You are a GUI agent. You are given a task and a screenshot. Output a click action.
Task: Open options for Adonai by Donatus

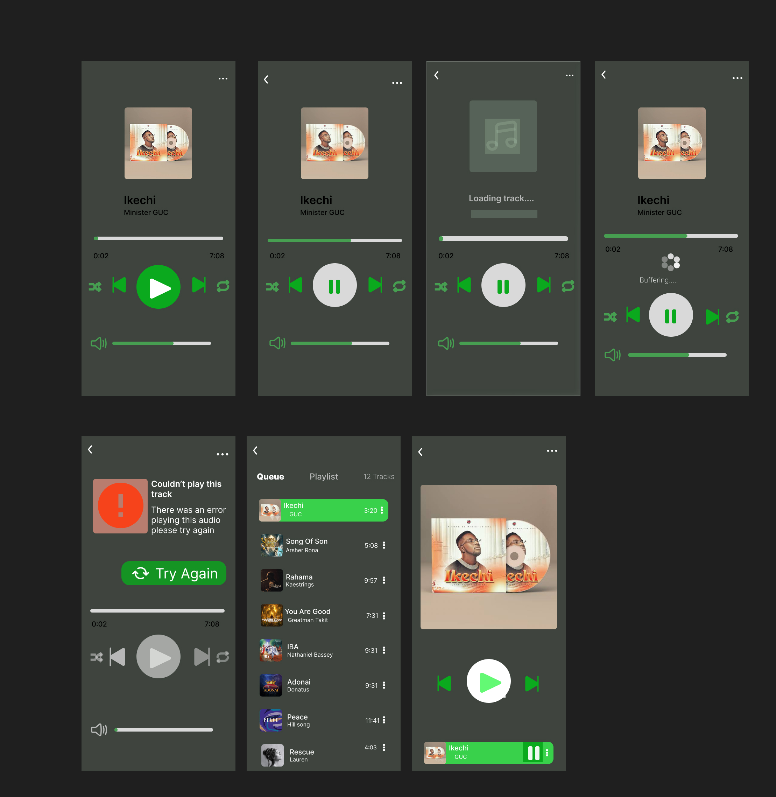[x=384, y=685]
